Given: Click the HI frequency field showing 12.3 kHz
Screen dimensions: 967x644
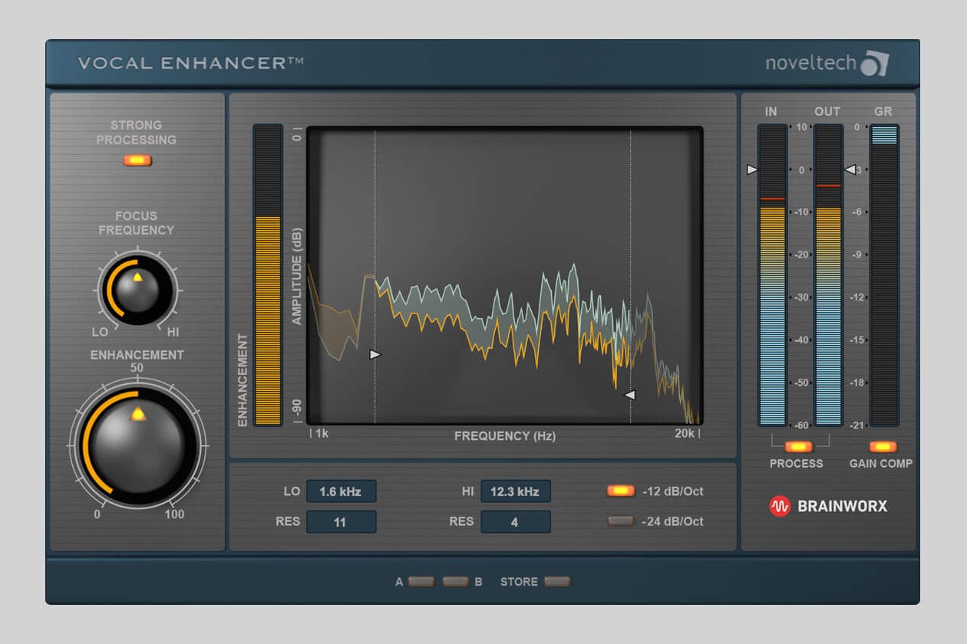Looking at the screenshot, I should (516, 491).
